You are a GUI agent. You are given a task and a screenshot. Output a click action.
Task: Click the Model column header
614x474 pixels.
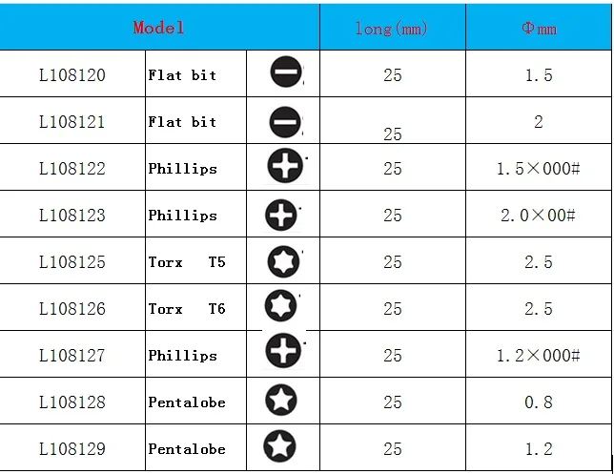159,28
